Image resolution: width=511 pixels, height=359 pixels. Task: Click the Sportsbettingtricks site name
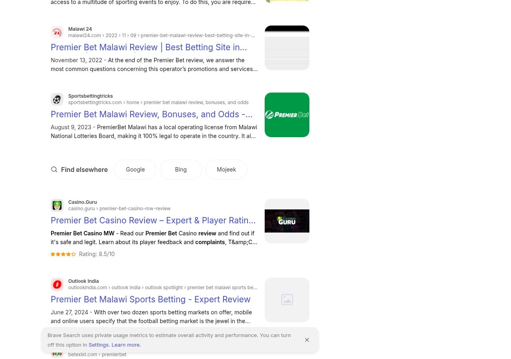[x=91, y=96]
